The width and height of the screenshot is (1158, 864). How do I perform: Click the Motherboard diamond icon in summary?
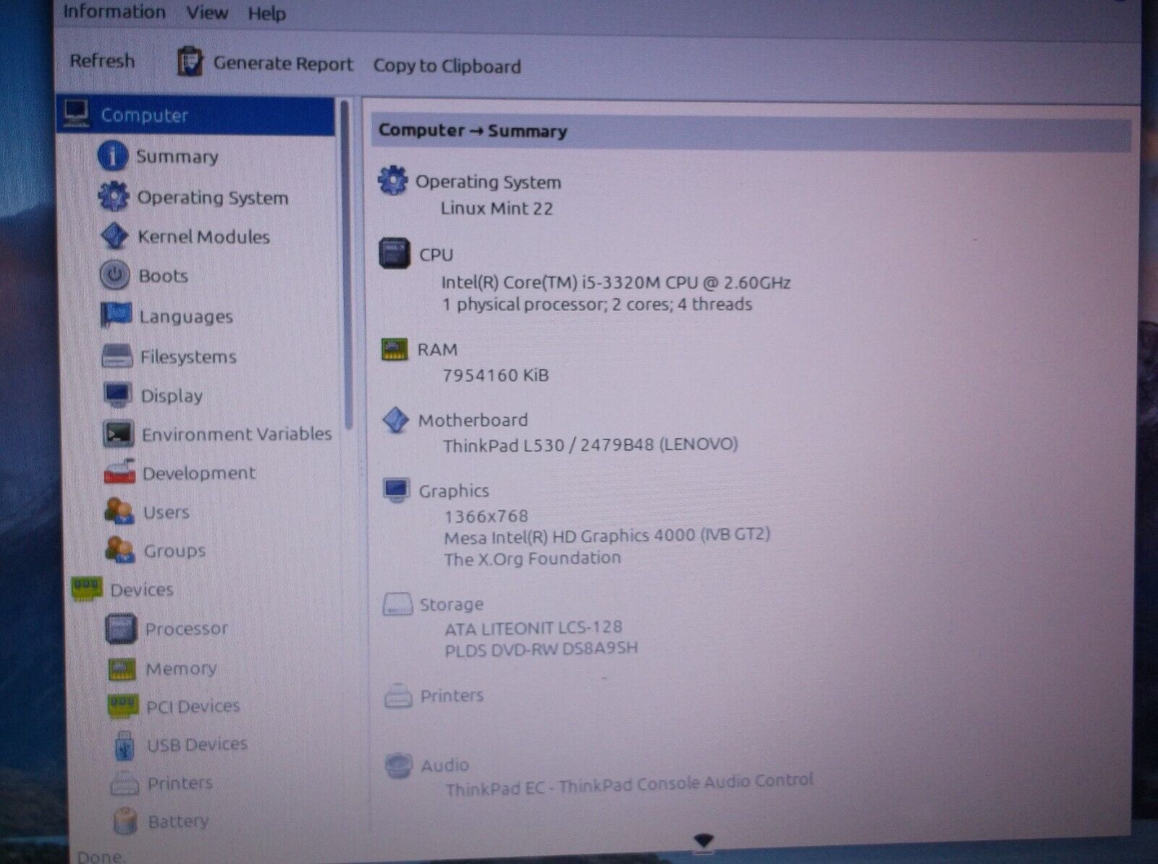[x=396, y=420]
